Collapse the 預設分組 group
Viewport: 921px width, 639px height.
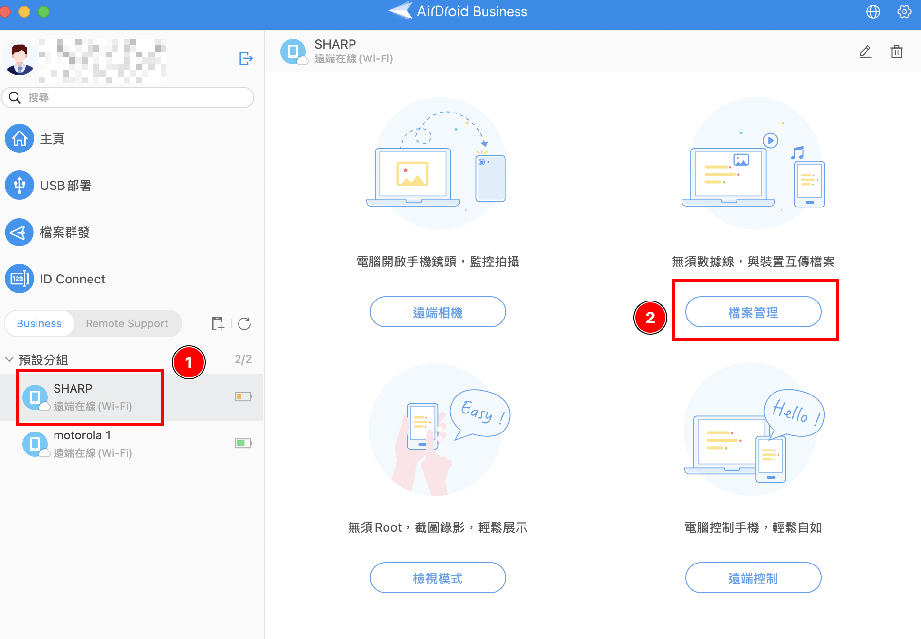pos(9,359)
